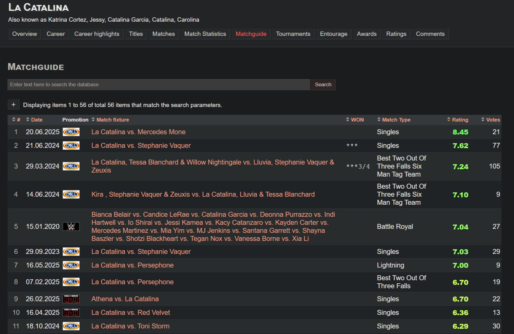Sort the table by # column
Image resolution: width=514 pixels, height=334 pixels.
tap(16, 120)
